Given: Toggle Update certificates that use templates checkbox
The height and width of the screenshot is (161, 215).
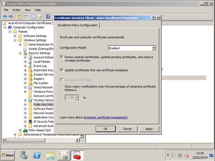Looking at the screenshot, I should (62, 70).
